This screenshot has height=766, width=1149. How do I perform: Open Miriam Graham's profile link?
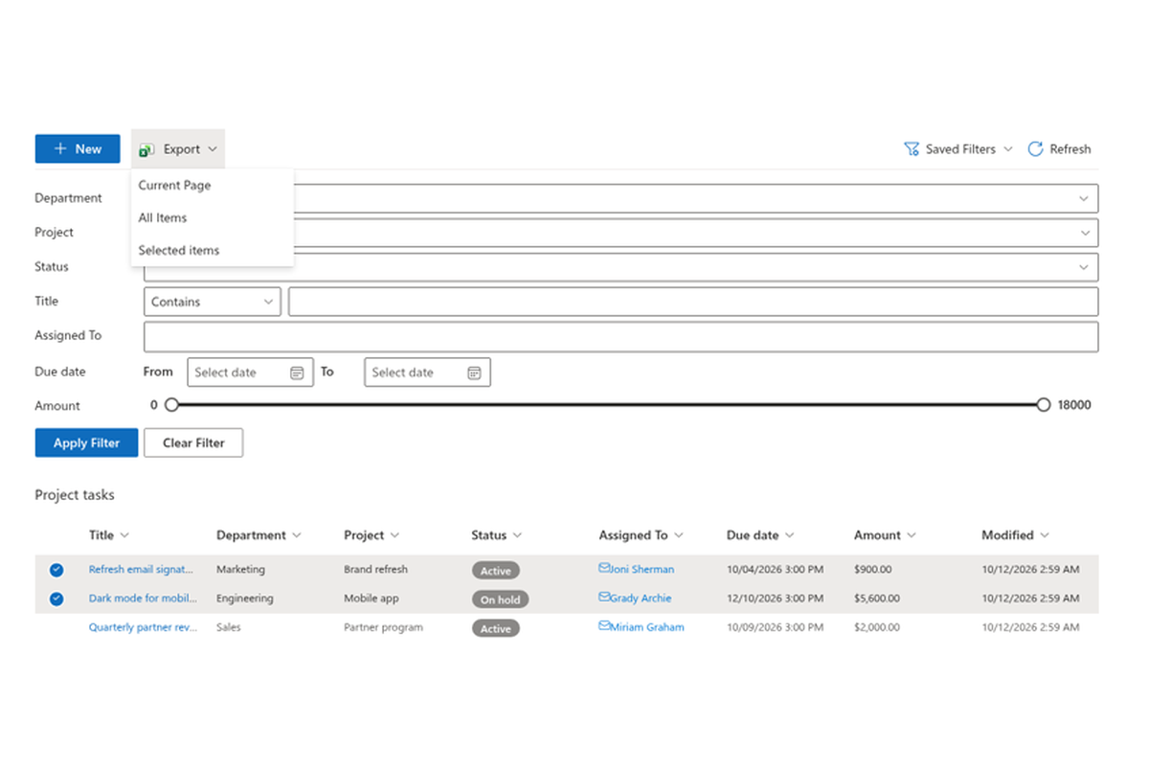[648, 628]
